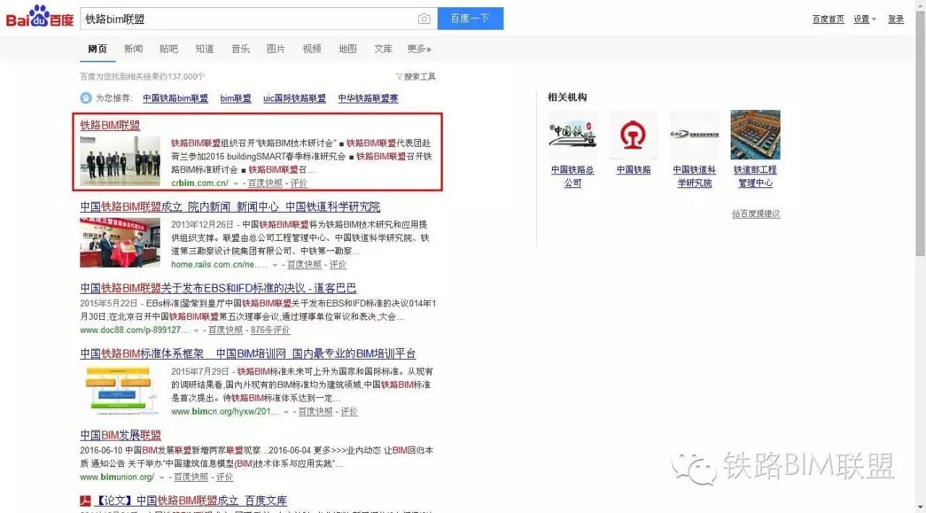Switch to the 图片 tab
The height and width of the screenshot is (513, 926).
click(276, 49)
